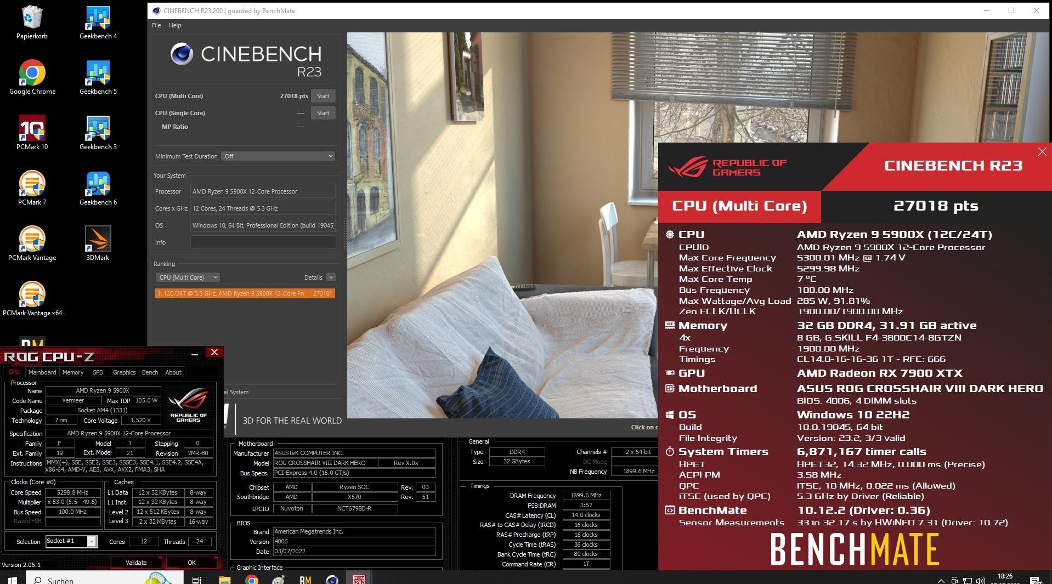Launch Geekbench 6 from the desktop
Screen dimensions: 1052x584
pos(98,188)
